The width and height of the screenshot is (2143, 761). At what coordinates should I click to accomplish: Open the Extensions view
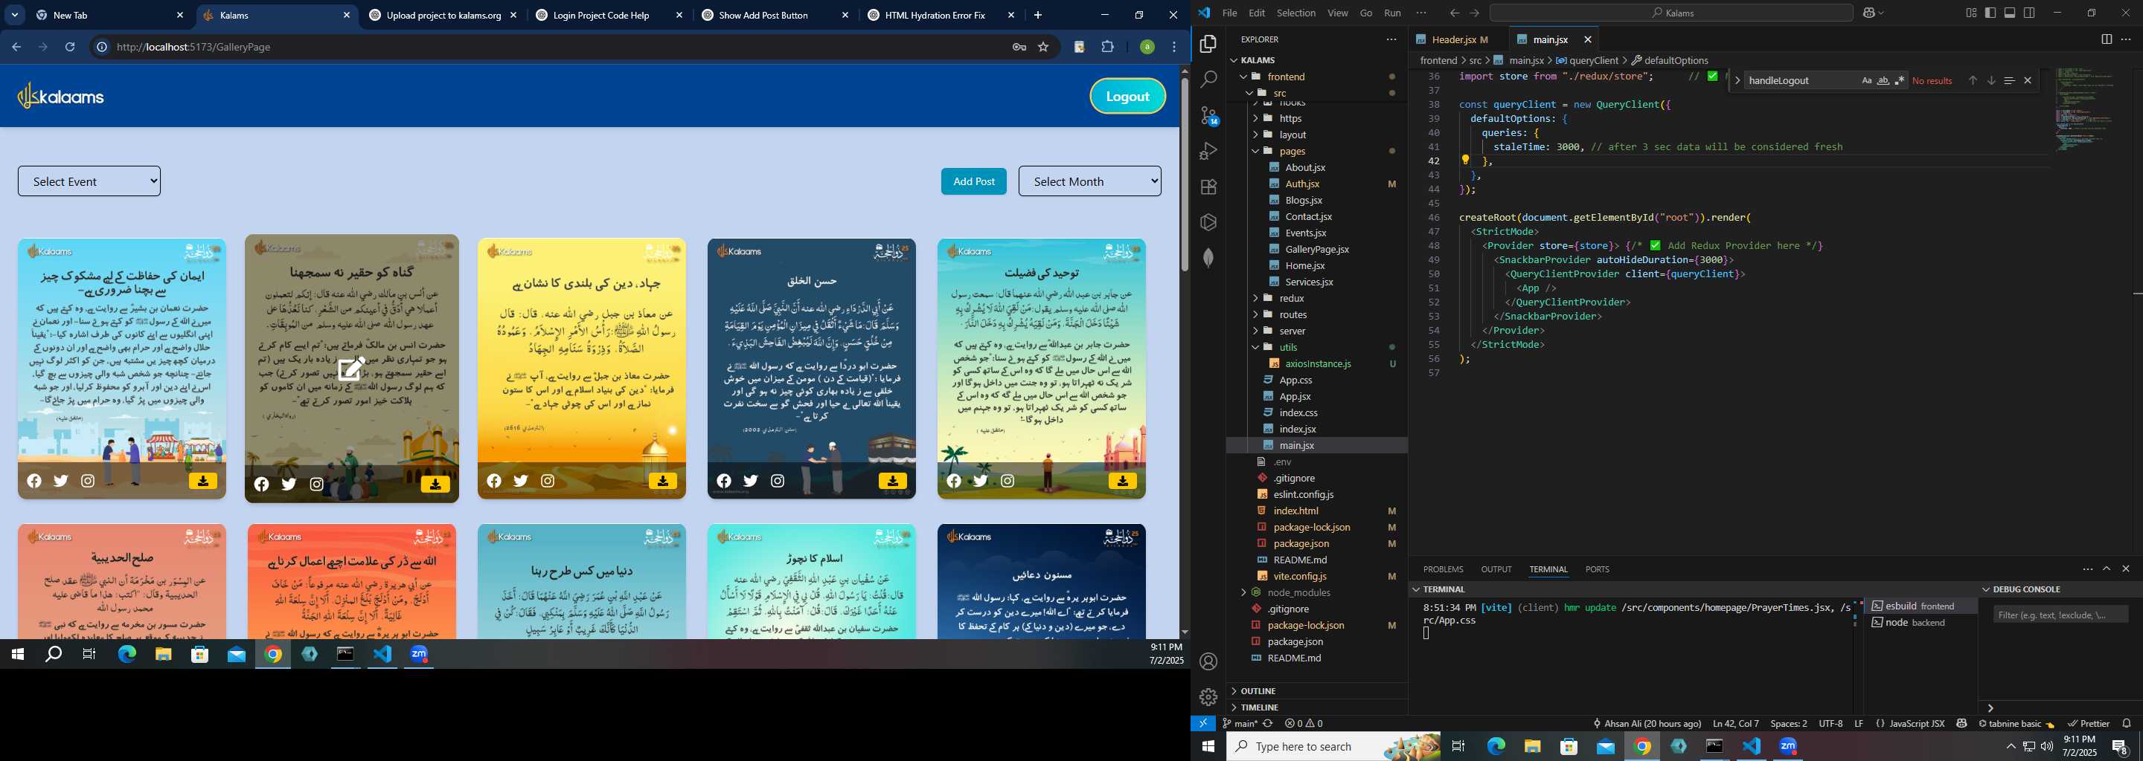coord(1208,187)
